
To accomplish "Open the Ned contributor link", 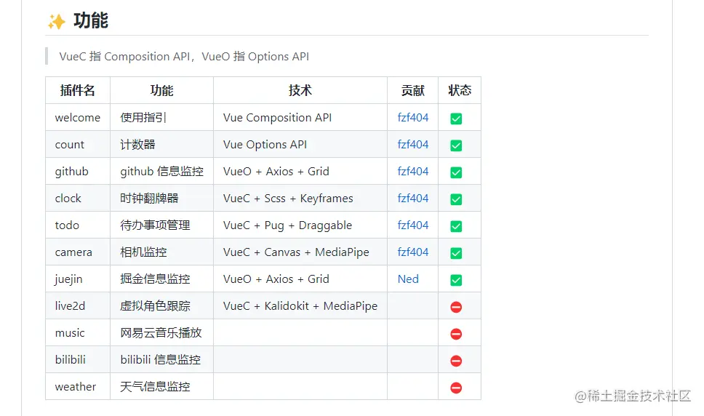I will pyautogui.click(x=408, y=279).
